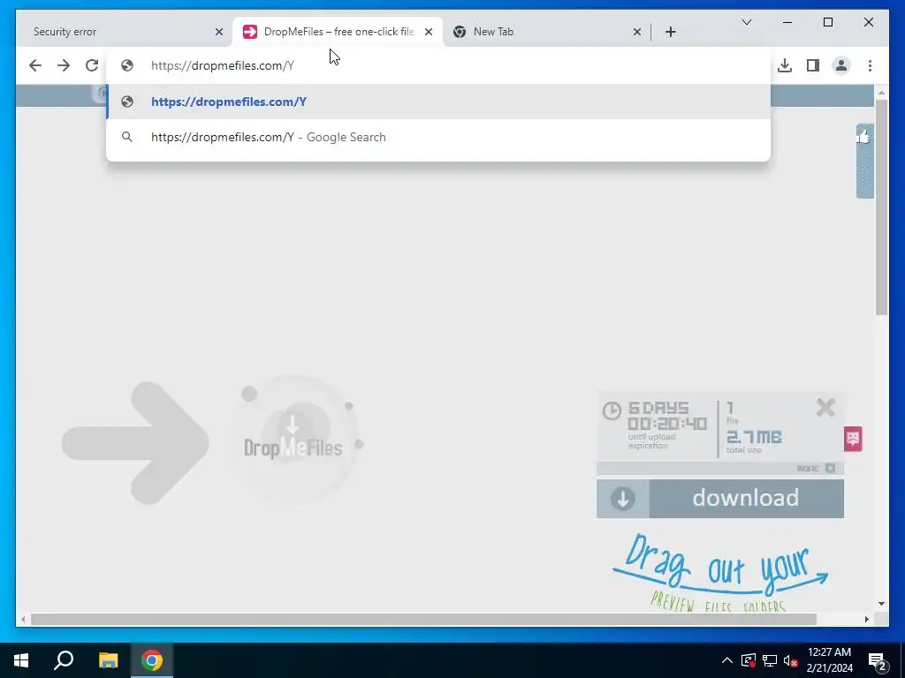Viewport: 905px width, 678px height.
Task: Open File Explorer from taskbar
Action: [x=108, y=660]
